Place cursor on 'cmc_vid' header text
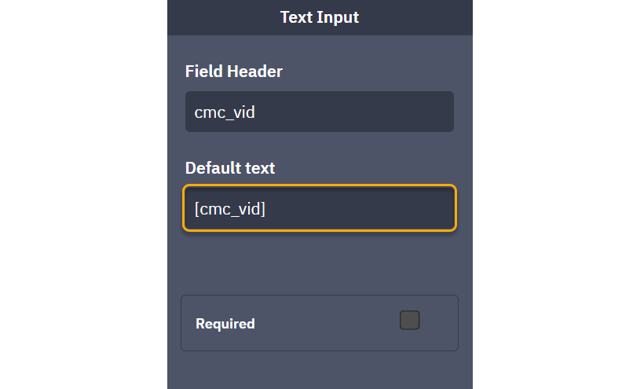Screen dimensions: 633x389 tap(225, 112)
